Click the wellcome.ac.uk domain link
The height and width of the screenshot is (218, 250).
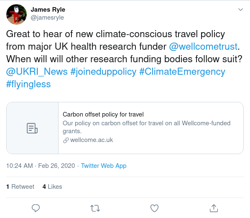pos(92,140)
